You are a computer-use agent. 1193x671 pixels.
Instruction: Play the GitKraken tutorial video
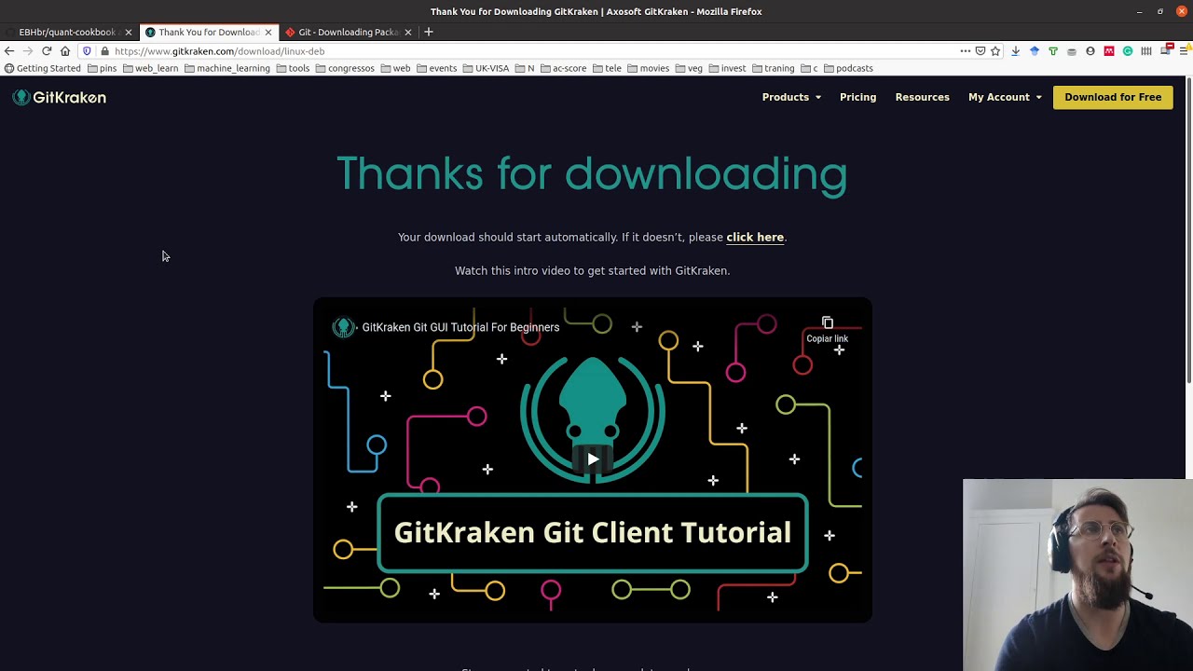tap(593, 459)
